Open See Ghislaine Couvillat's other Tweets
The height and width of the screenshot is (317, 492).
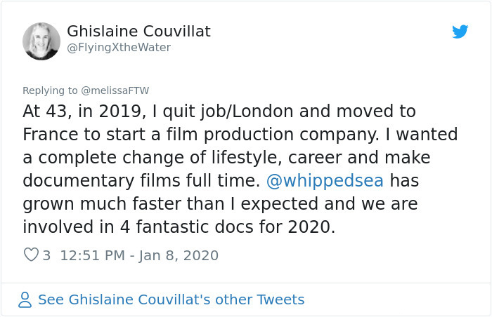tap(171, 300)
